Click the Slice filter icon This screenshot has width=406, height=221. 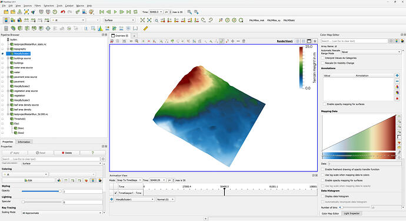(27, 28)
